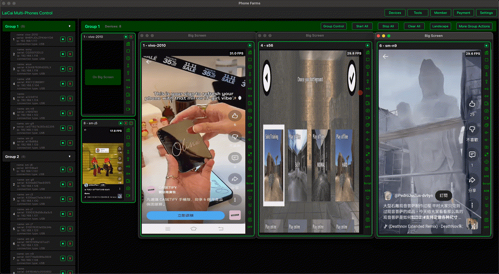Collapse Group 1 in the device list

(x=69, y=26)
